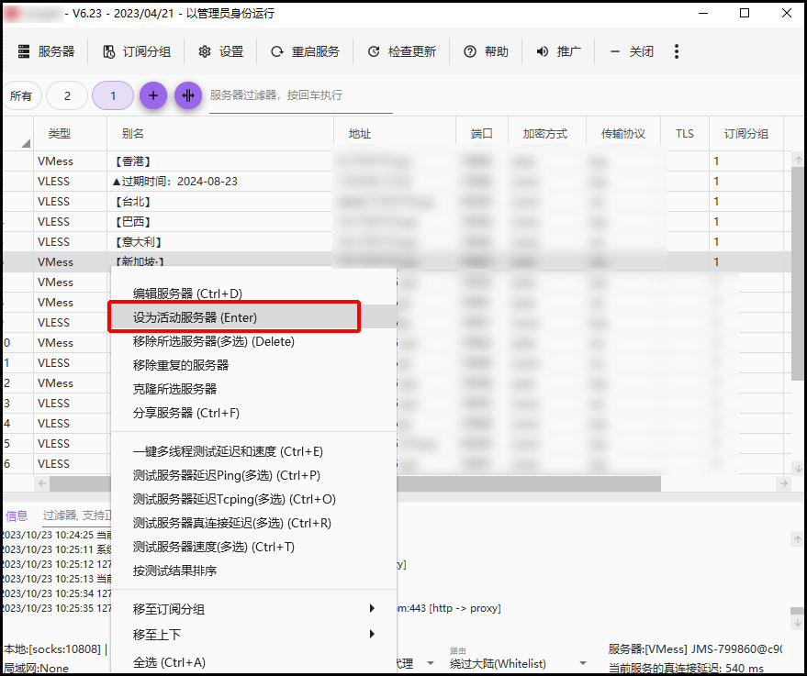Click the 服务器过滤器 filter input field
807x676 pixels.
pyautogui.click(x=300, y=95)
